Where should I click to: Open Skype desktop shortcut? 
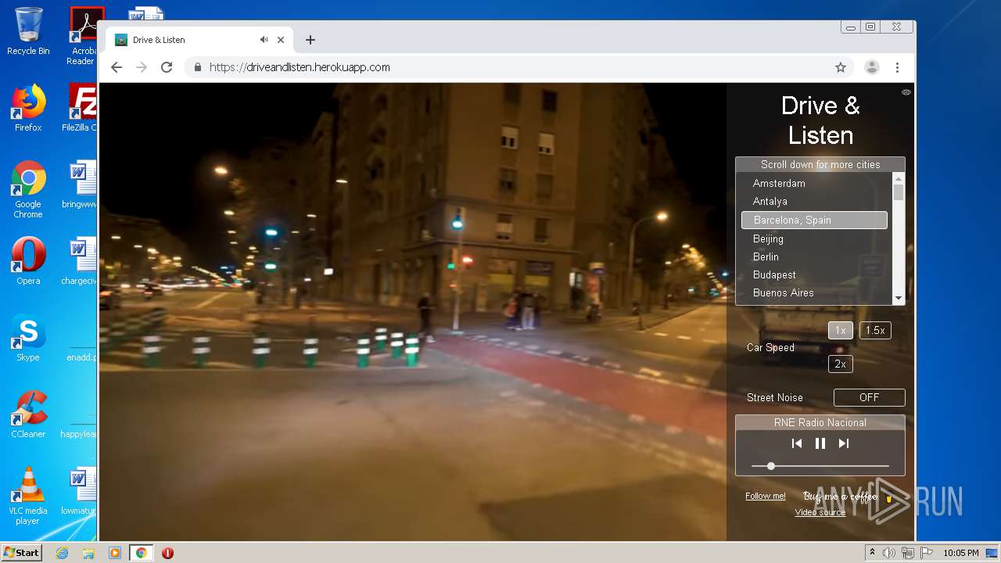[x=28, y=338]
